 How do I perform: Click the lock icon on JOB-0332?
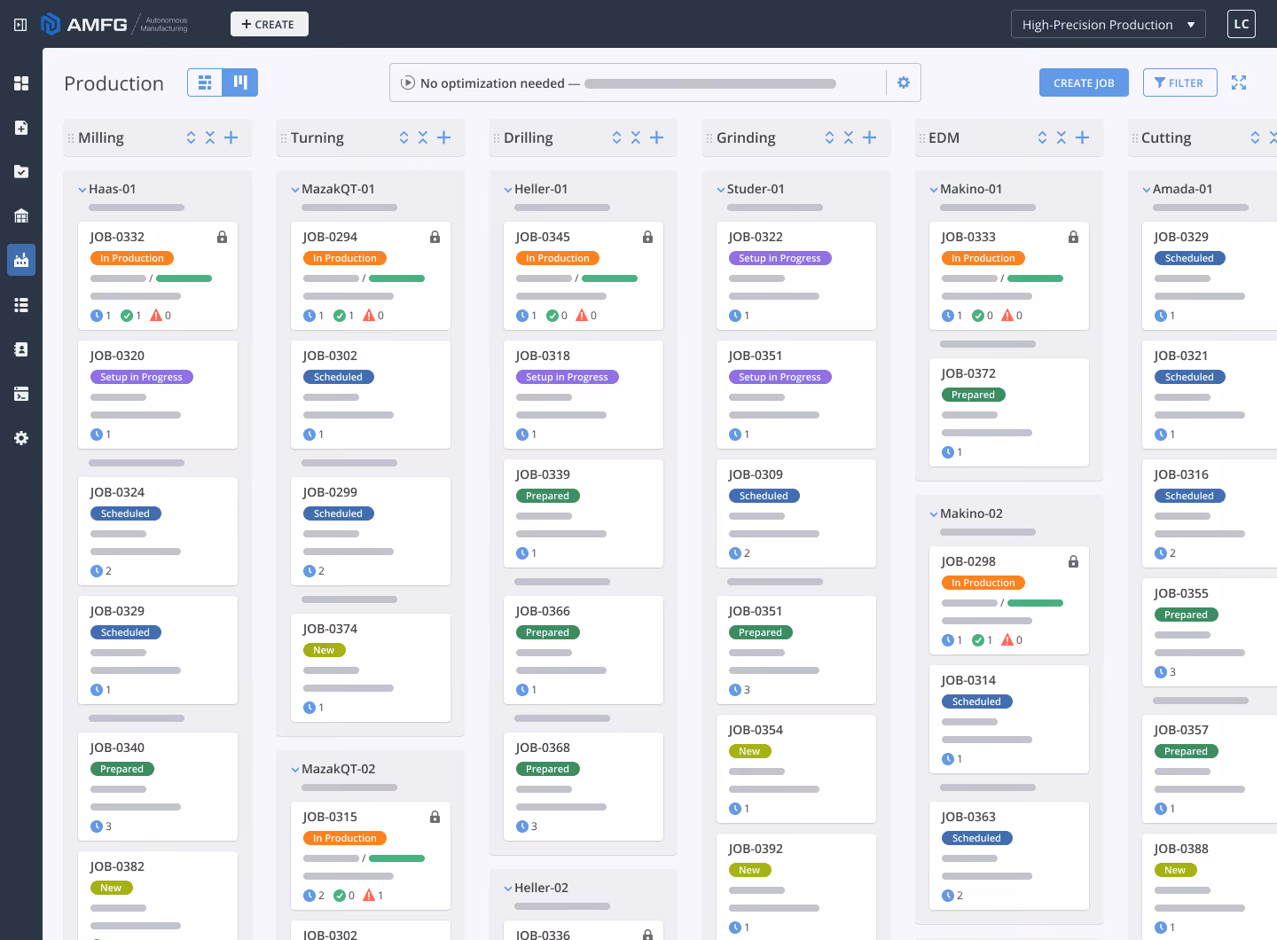[x=222, y=237]
